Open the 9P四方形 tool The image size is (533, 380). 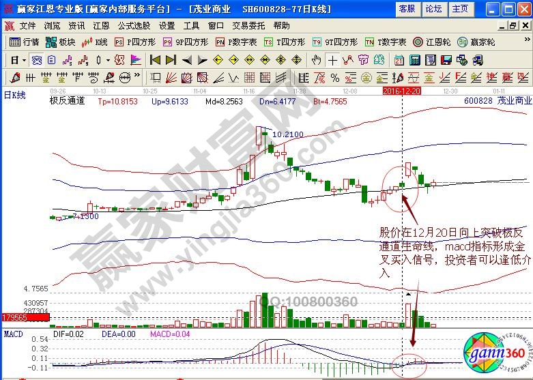point(185,42)
